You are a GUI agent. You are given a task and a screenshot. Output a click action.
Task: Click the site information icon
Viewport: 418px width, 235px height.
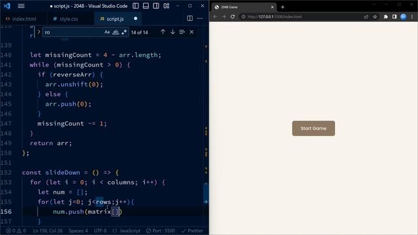tap(243, 16)
